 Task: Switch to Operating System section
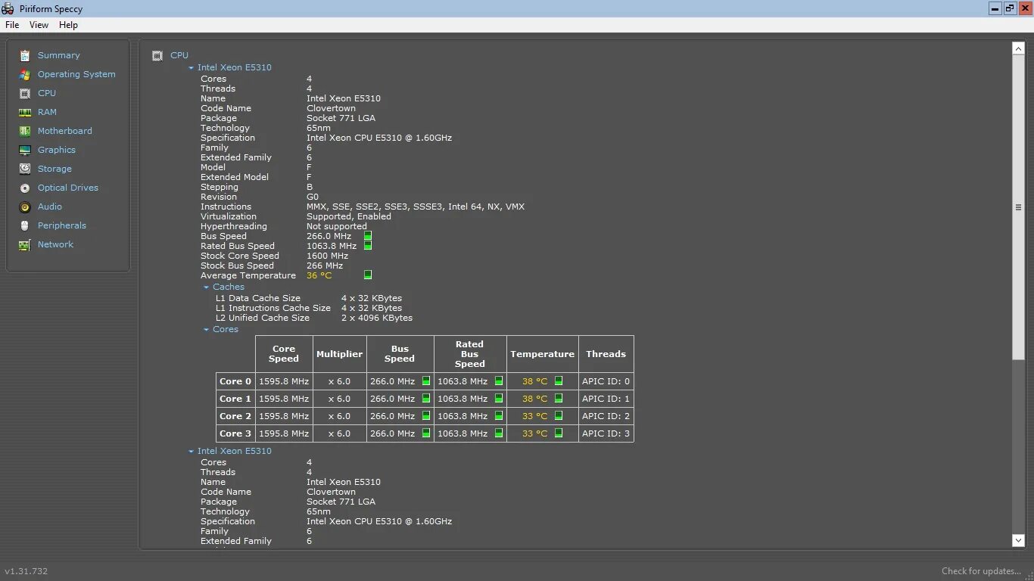click(x=76, y=74)
